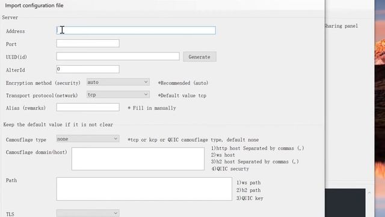Click the background window scrollbar up arrow
Viewport: 385px width, 217px height.
click(369, 193)
